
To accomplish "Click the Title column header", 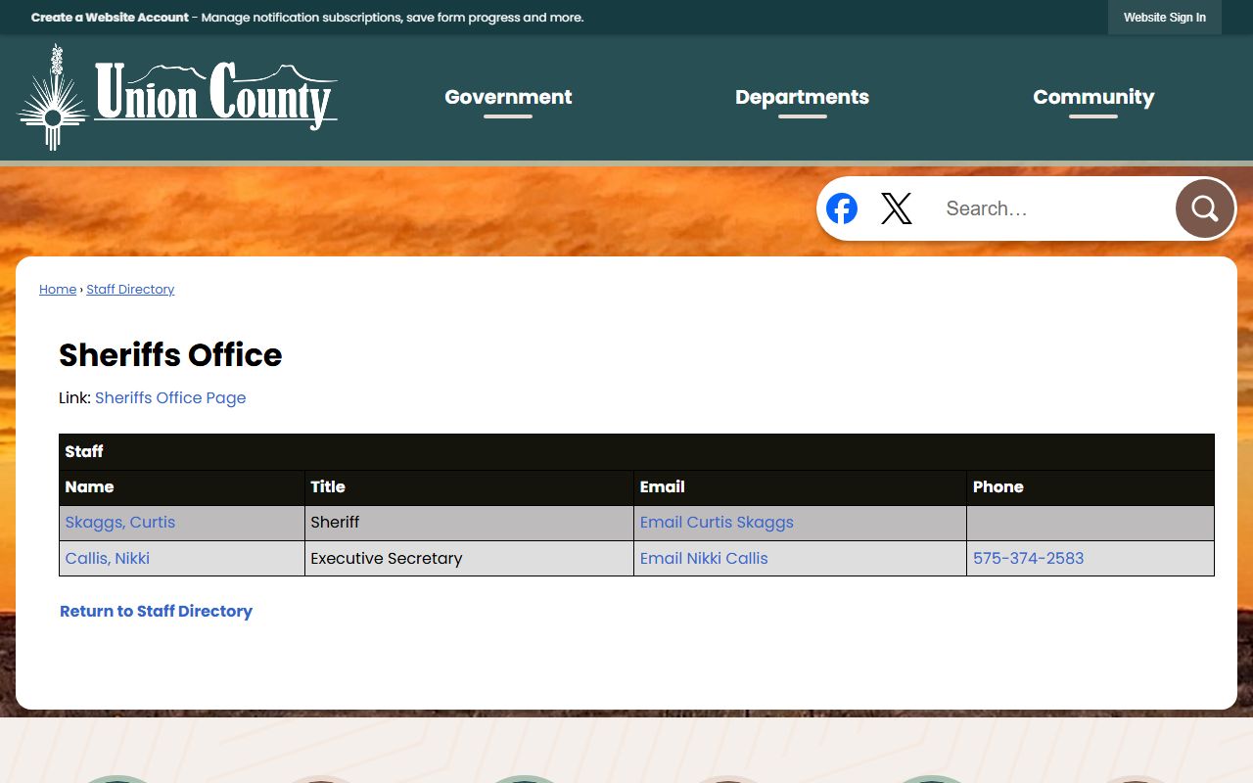I will (469, 487).
